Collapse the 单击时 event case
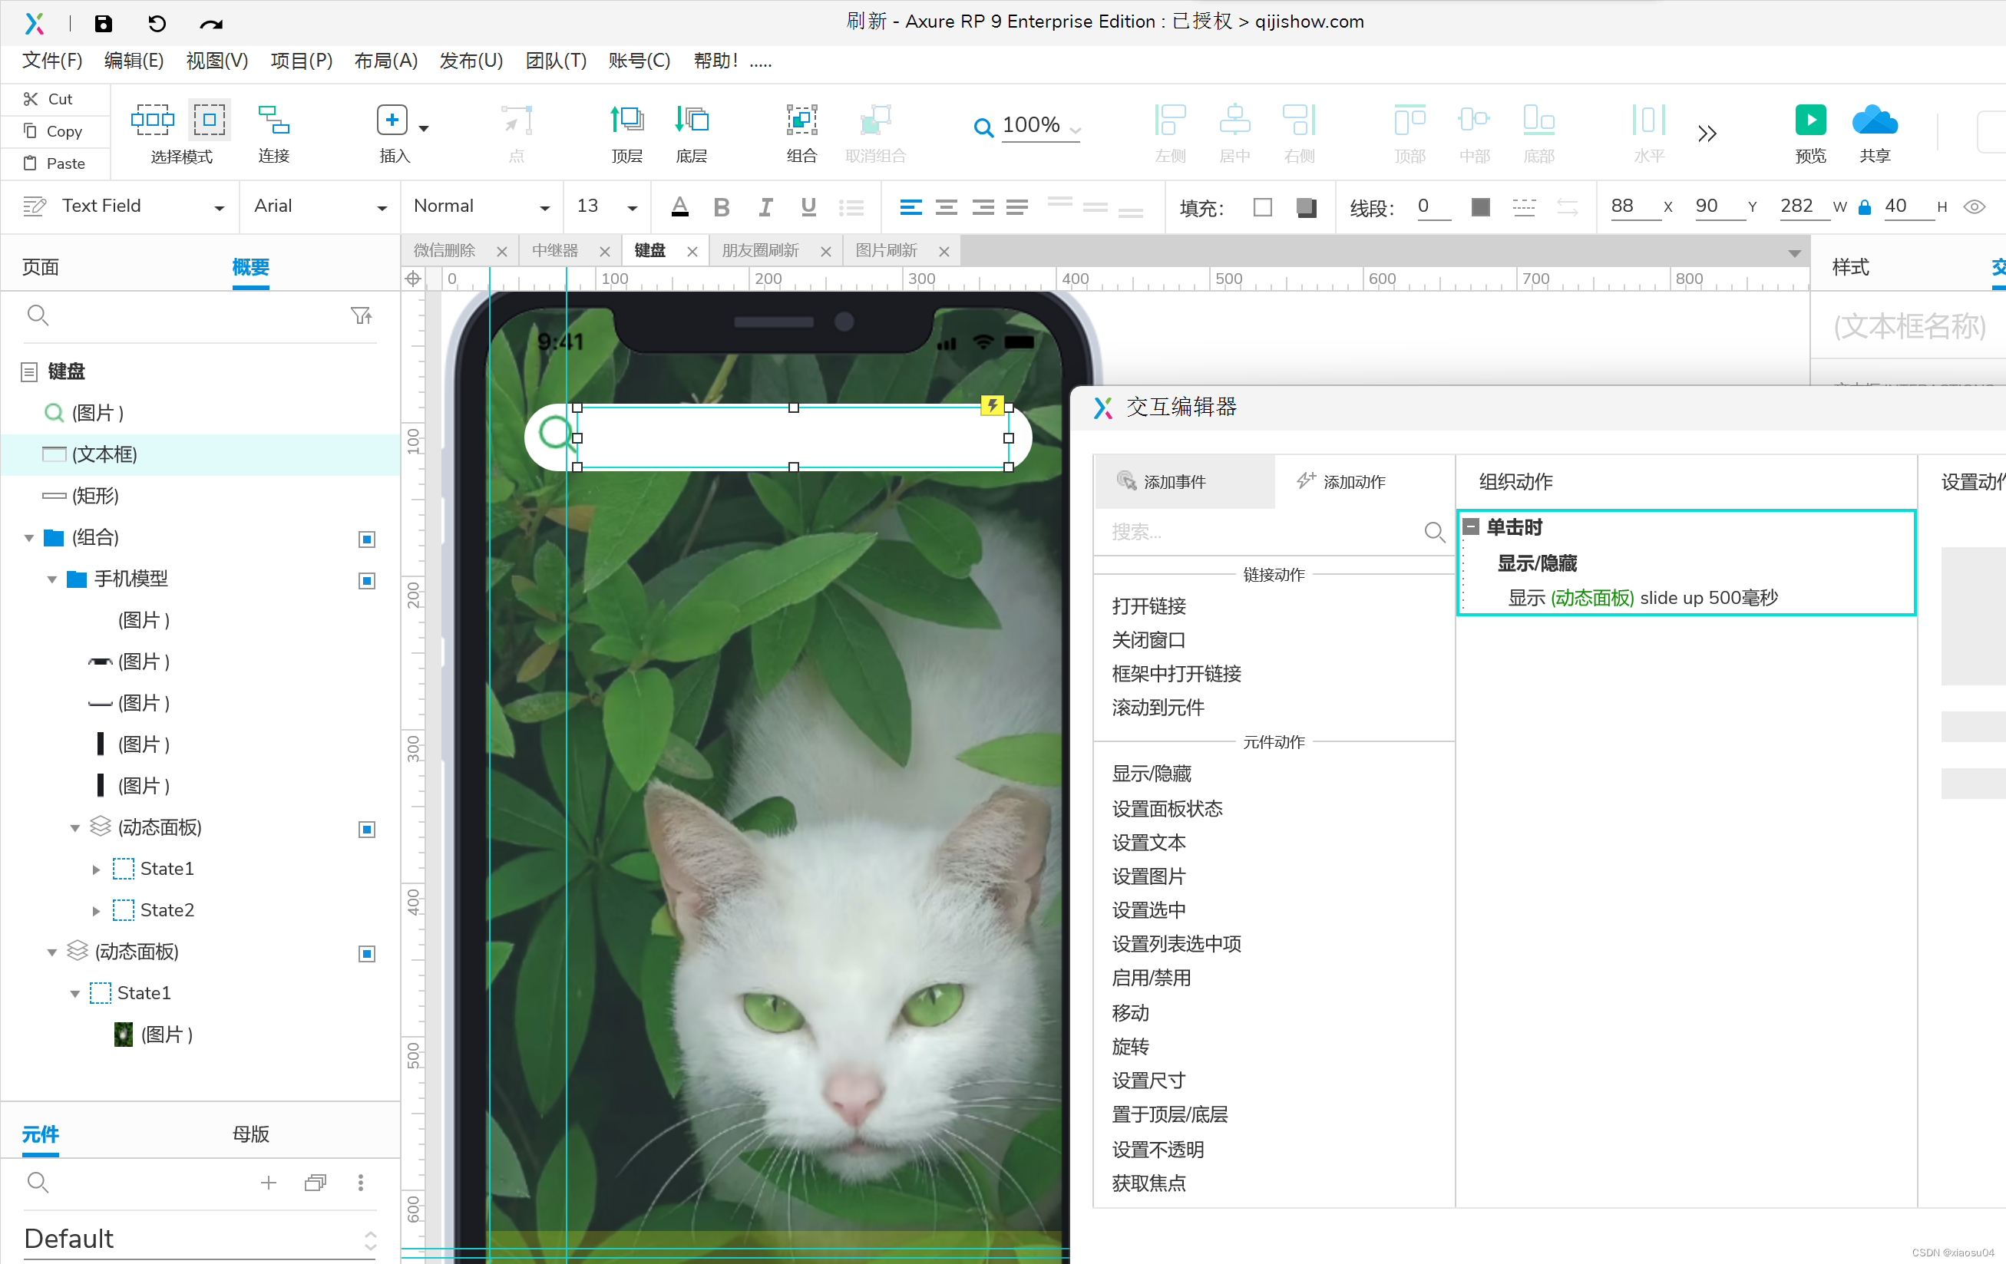This screenshot has width=2006, height=1264. [1471, 526]
